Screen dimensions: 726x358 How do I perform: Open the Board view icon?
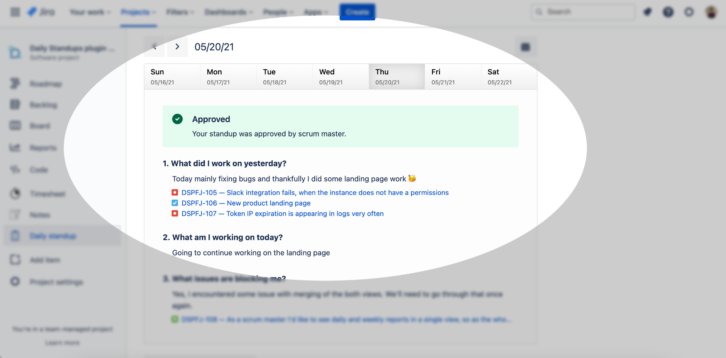click(15, 125)
